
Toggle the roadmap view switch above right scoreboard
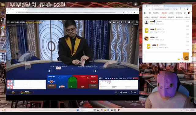pyautogui.click(x=101, y=78)
